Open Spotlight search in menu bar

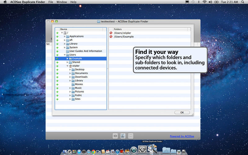242,2
